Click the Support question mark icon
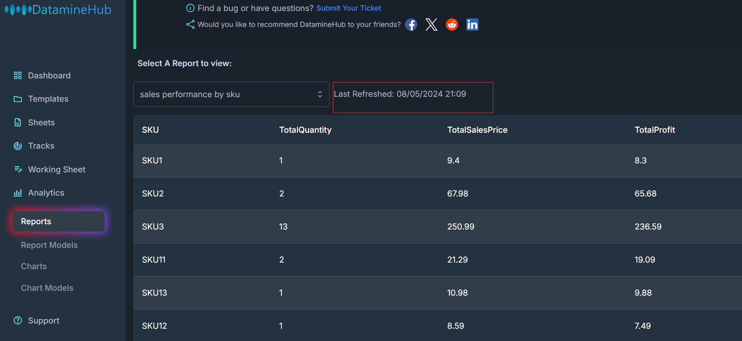The image size is (742, 341). pyautogui.click(x=18, y=321)
